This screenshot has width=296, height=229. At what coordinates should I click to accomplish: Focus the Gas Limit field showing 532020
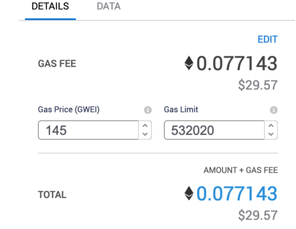pyautogui.click(x=214, y=130)
